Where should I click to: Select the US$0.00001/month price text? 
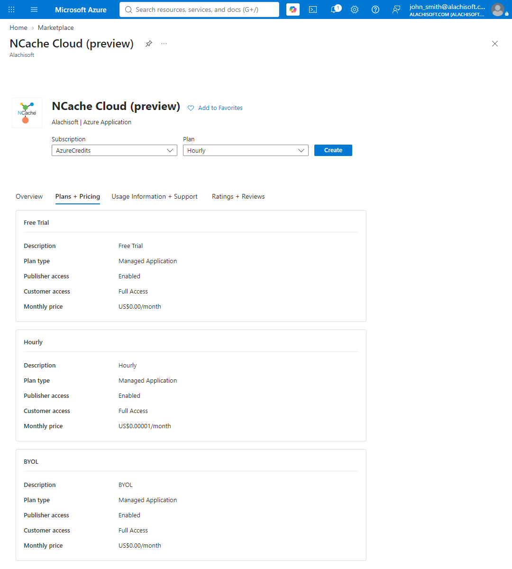click(145, 426)
